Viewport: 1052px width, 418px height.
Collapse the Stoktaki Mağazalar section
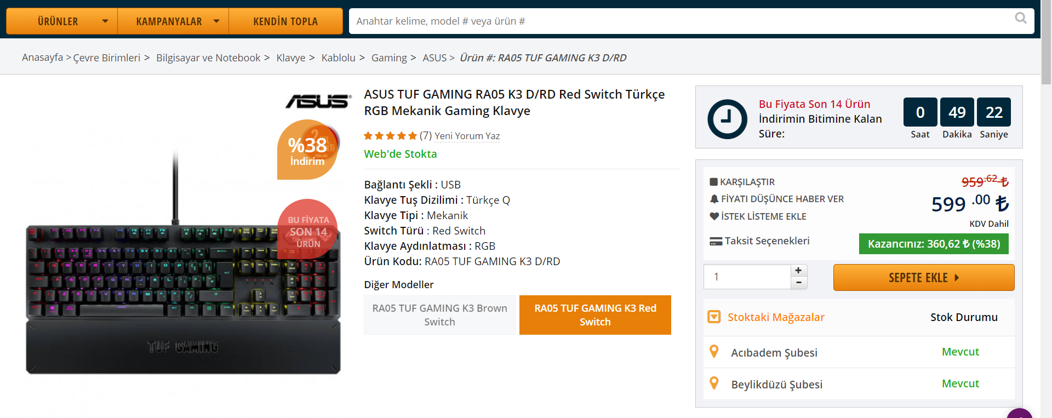714,317
